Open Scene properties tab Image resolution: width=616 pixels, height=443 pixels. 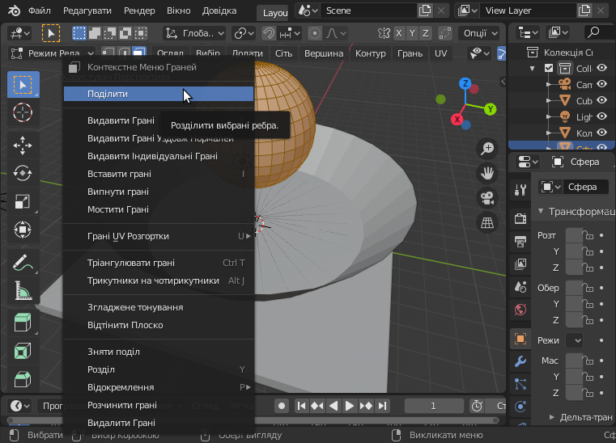pos(520,287)
